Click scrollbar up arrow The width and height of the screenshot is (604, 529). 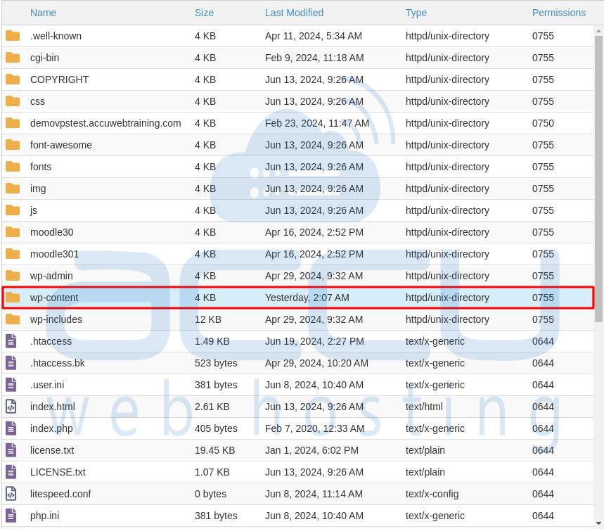(598, 31)
